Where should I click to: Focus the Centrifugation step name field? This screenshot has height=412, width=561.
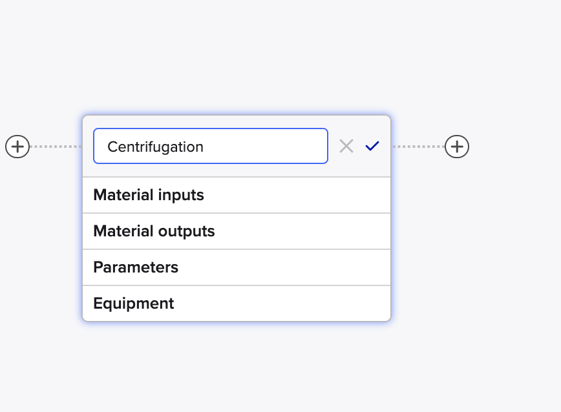(211, 146)
